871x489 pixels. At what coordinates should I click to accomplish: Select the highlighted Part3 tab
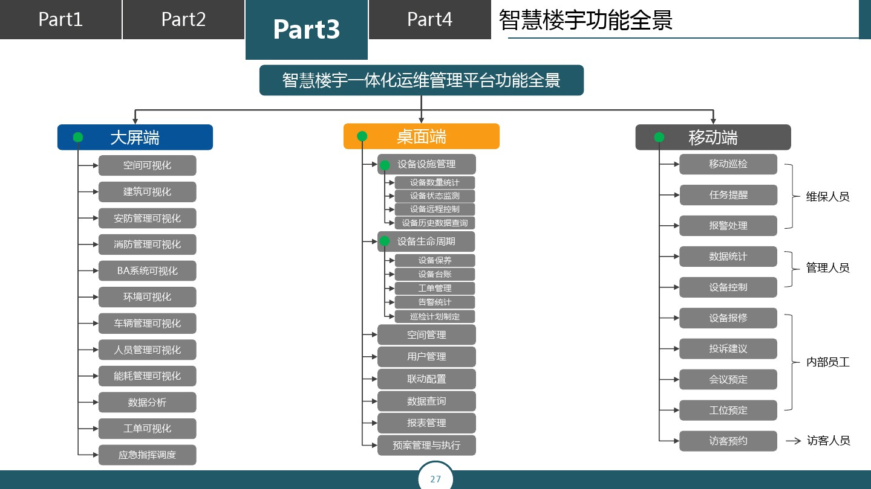point(307,30)
